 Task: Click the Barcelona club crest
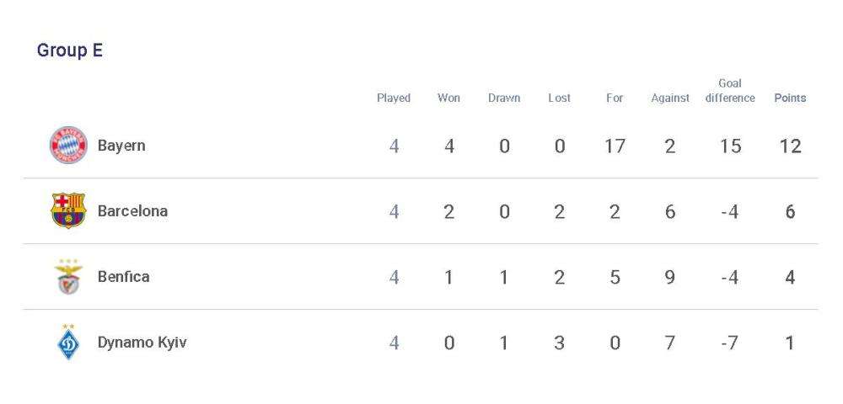68,210
